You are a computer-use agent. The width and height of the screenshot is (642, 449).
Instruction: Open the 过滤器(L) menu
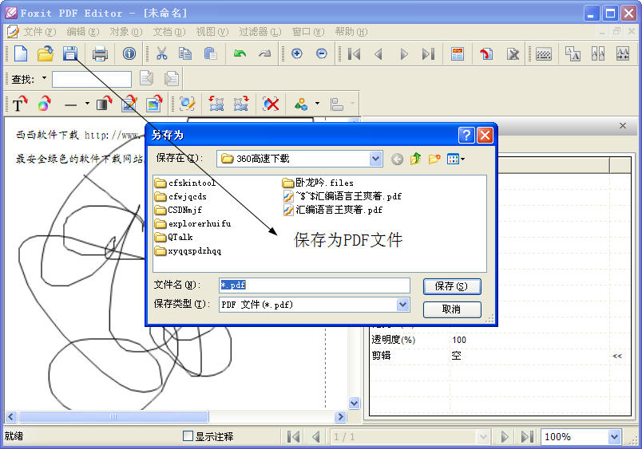click(260, 31)
